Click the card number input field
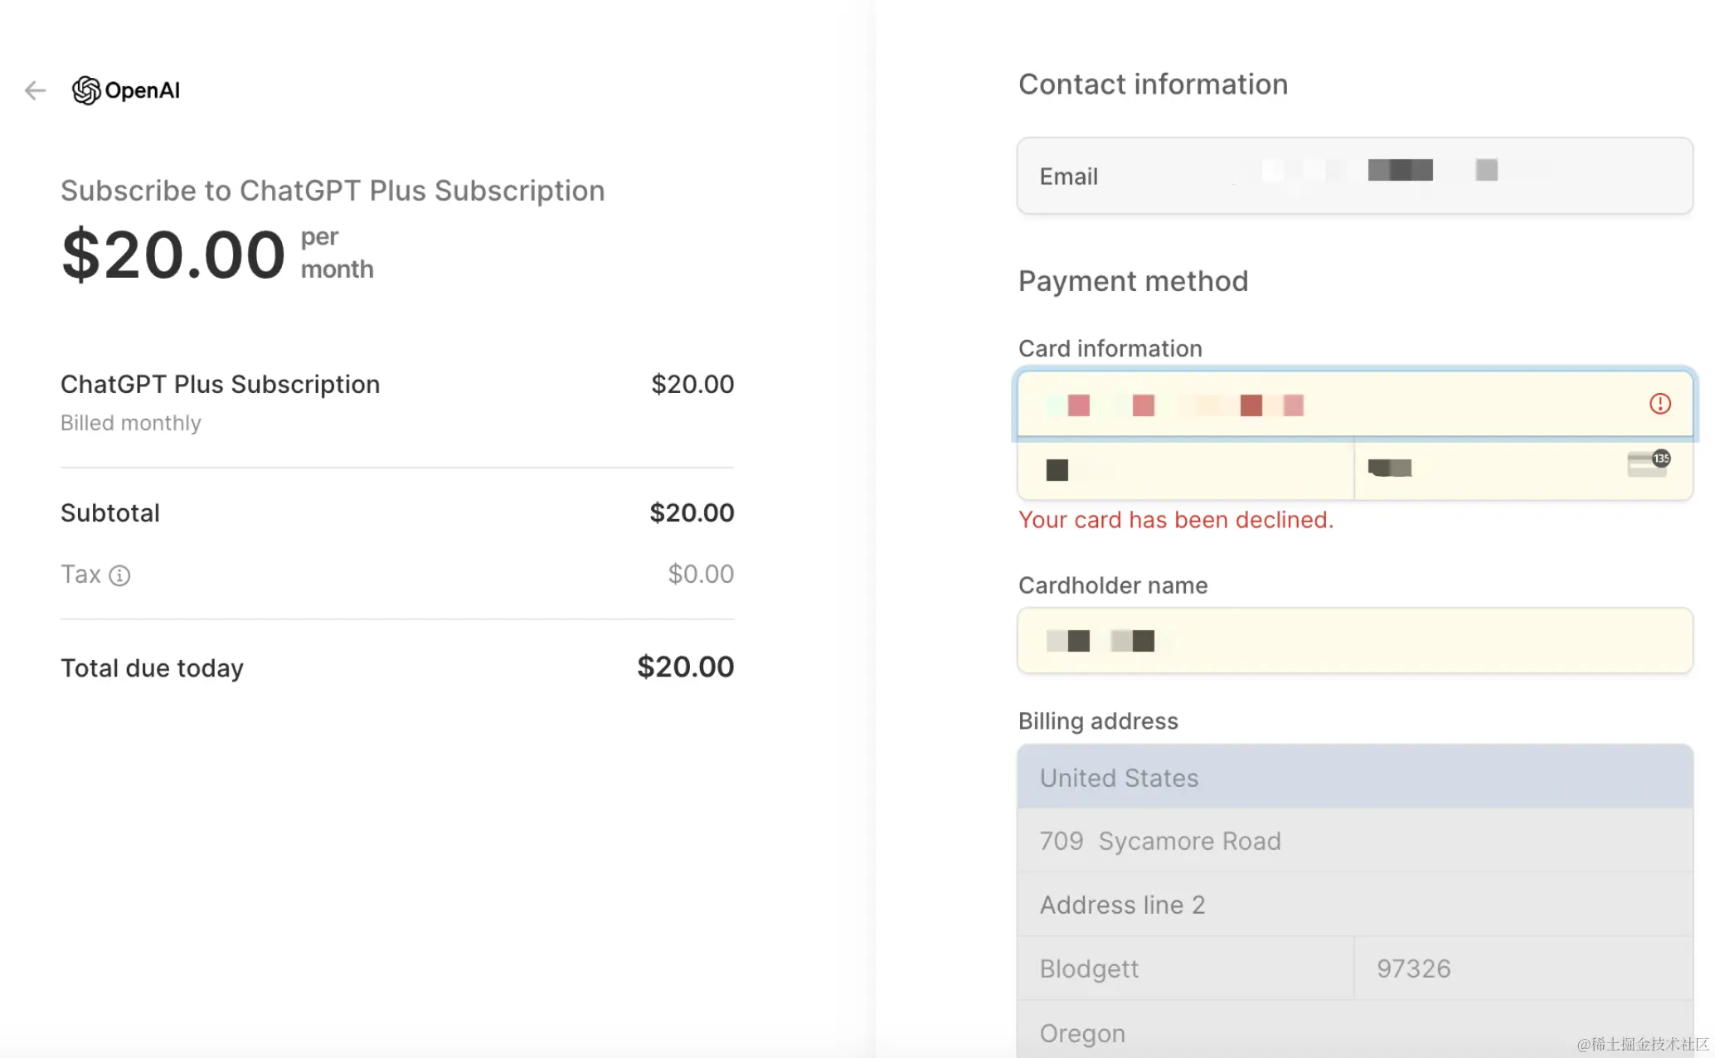Image resolution: width=1715 pixels, height=1058 pixels. click(1355, 404)
